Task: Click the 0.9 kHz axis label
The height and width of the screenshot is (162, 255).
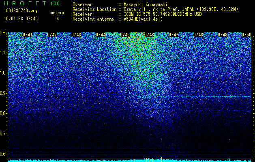Action: [4, 93]
